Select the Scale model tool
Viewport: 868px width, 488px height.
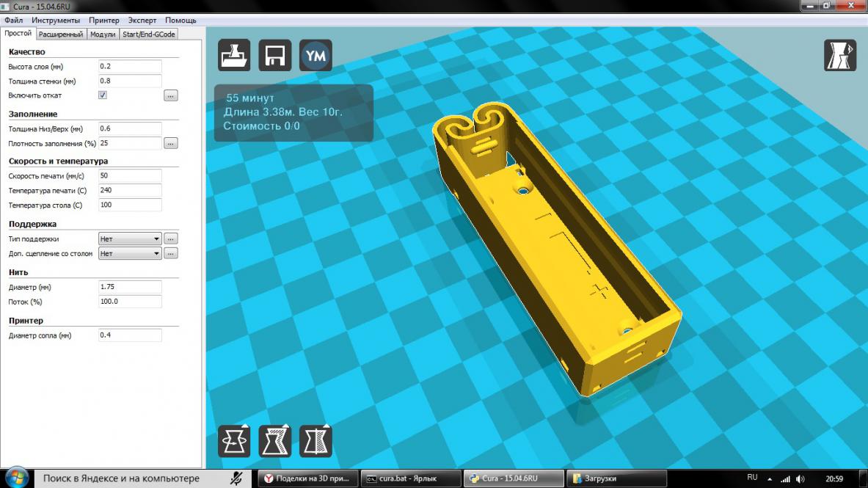coord(275,441)
